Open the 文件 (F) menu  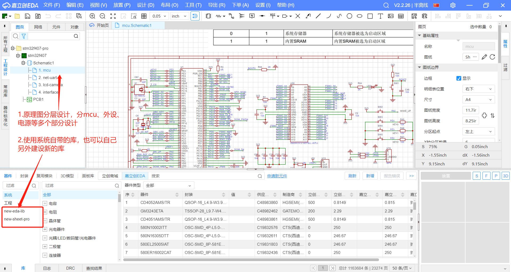pos(52,5)
